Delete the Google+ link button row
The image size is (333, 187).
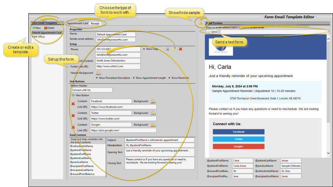73,127
